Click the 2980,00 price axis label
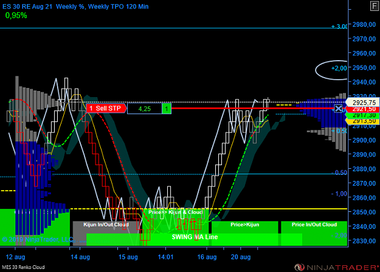The height and width of the screenshot is (272, 380). click(364, 24)
